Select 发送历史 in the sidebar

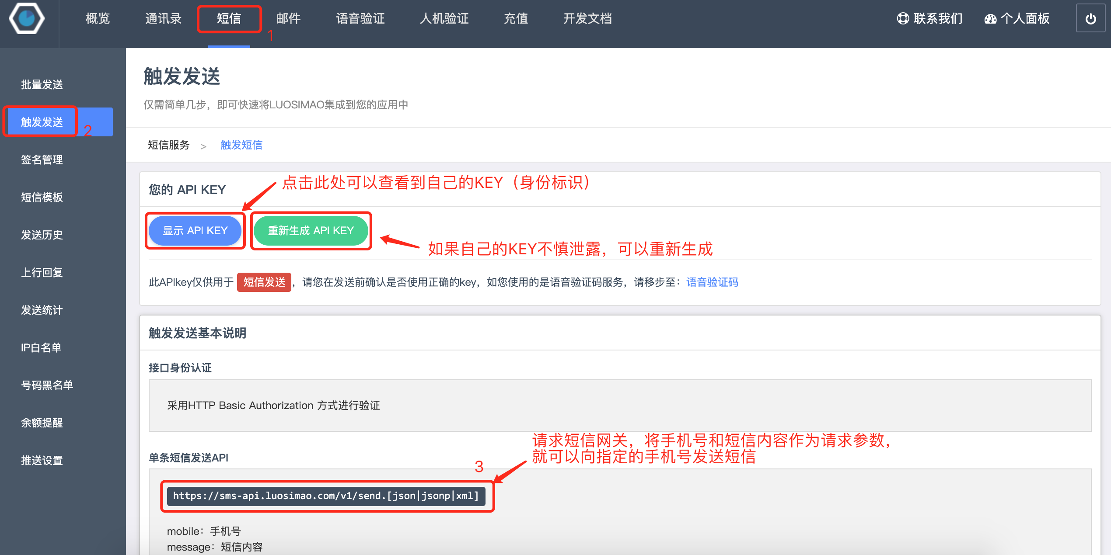(42, 235)
